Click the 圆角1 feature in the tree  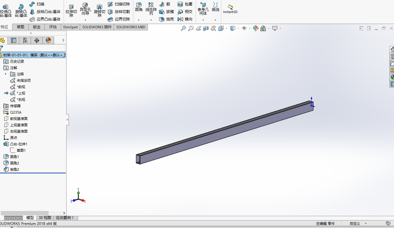tap(11, 157)
